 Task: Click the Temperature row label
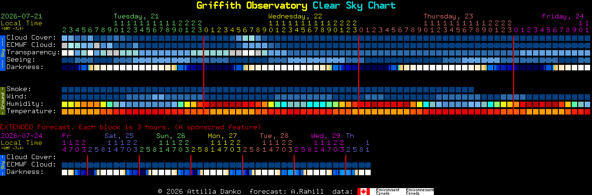31,111
